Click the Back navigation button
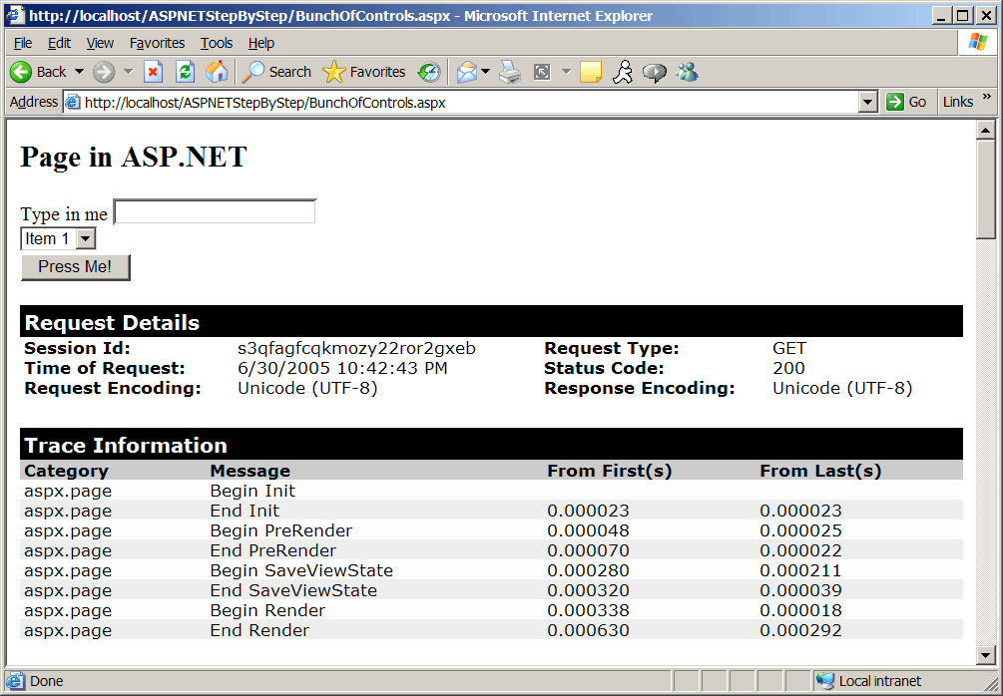 (x=38, y=72)
